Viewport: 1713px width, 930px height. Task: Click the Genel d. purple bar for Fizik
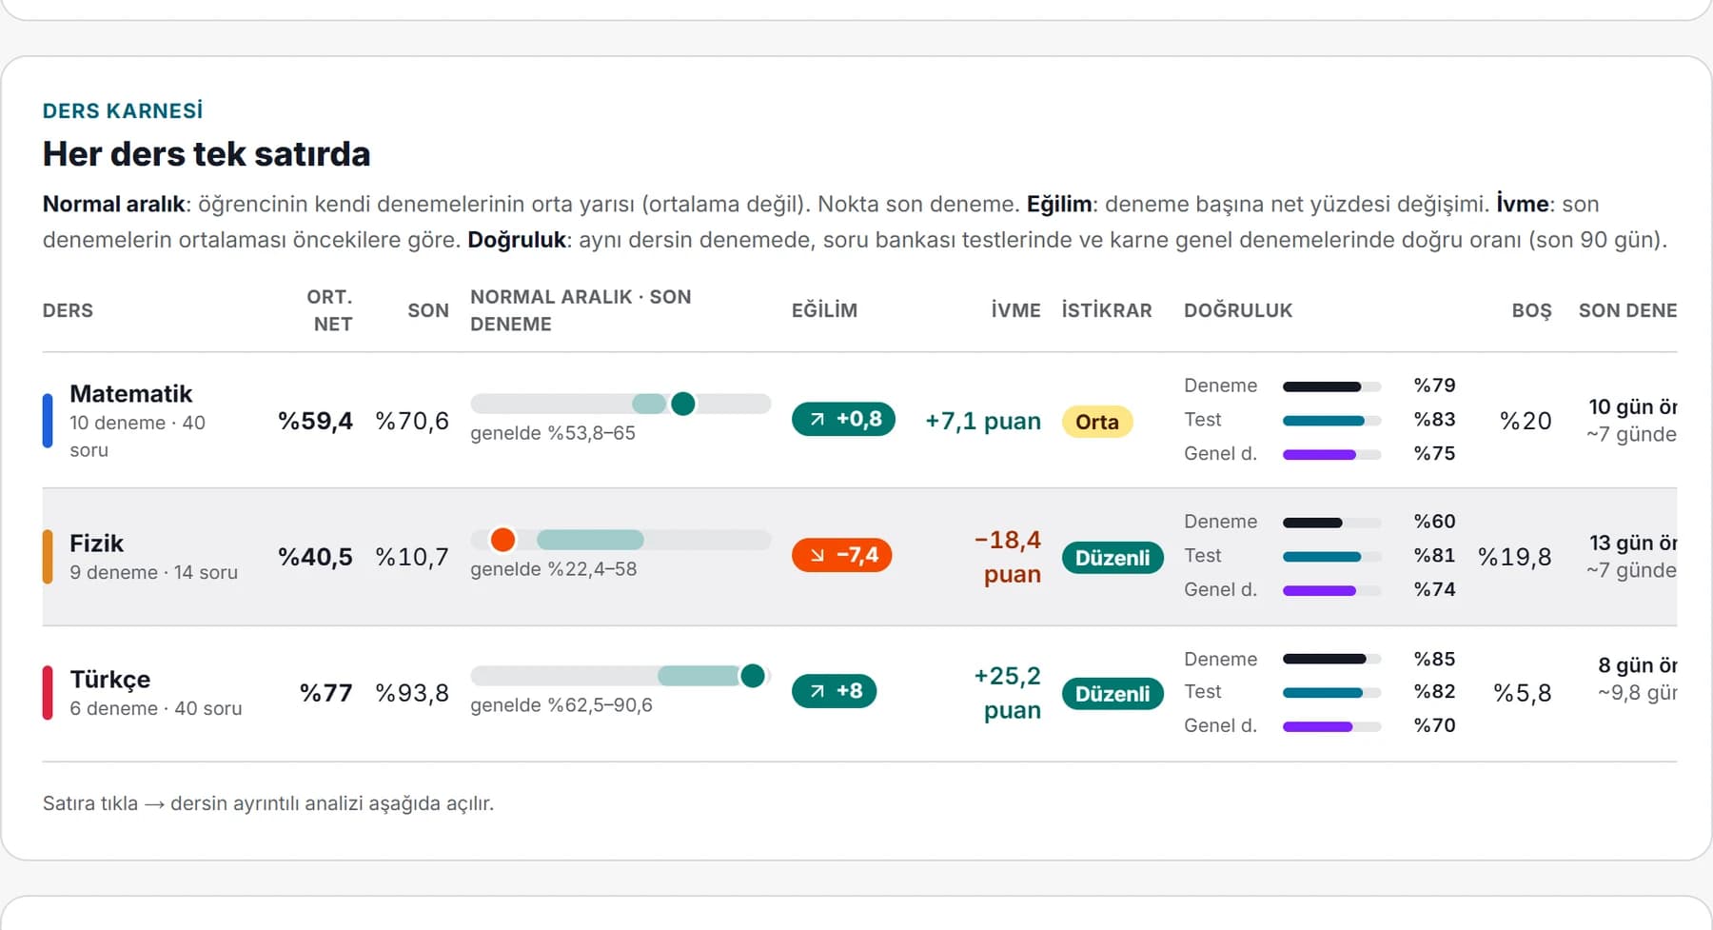(x=1331, y=590)
